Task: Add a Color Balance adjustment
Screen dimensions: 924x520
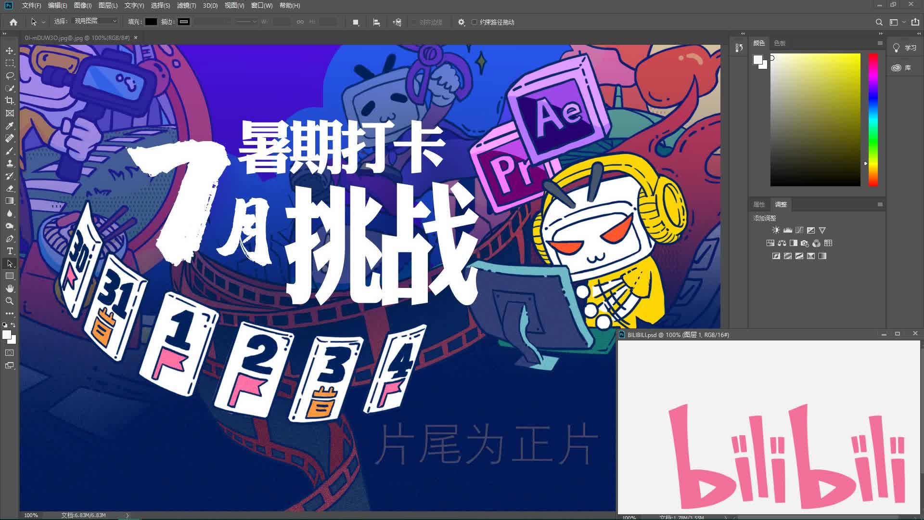Action: pyautogui.click(x=782, y=243)
